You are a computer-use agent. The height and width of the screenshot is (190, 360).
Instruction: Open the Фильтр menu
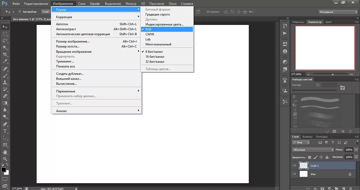pyautogui.click(x=131, y=4)
